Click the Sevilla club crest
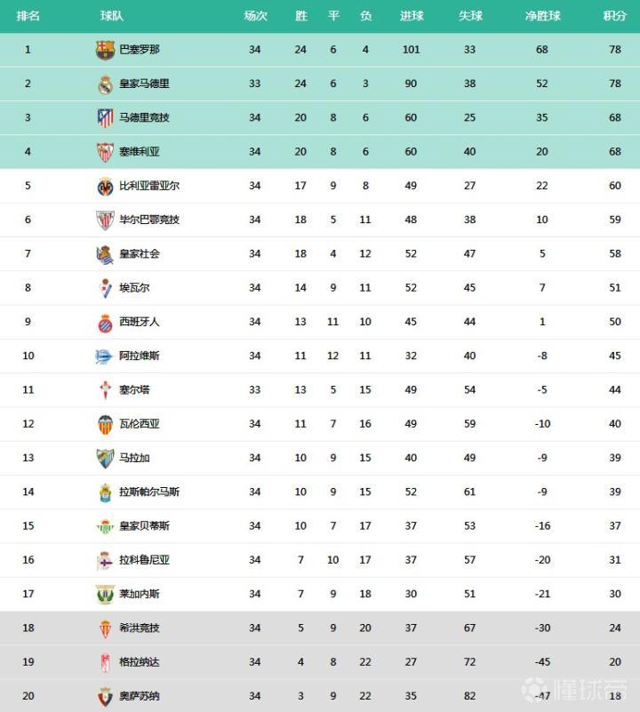The height and width of the screenshot is (712, 640). pos(105,152)
